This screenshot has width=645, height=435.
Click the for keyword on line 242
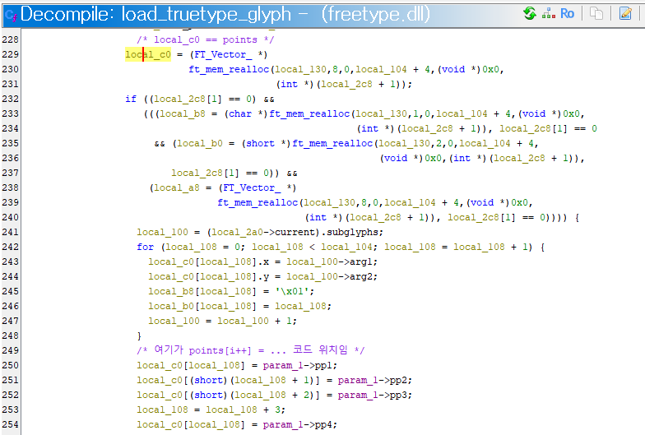(x=145, y=248)
